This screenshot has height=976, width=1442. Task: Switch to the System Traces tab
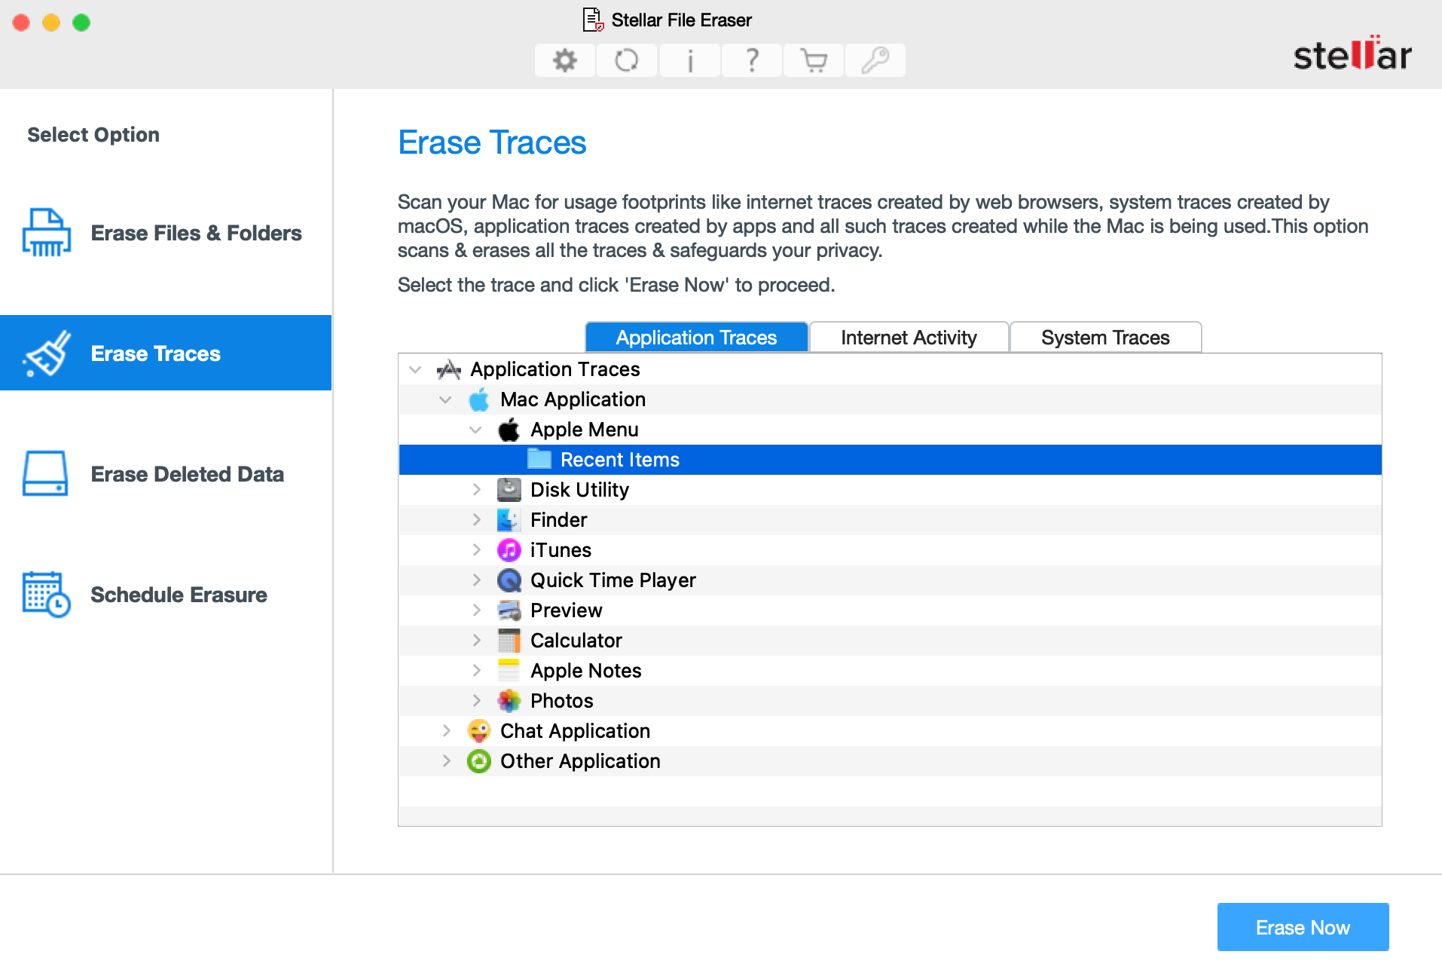coord(1105,337)
